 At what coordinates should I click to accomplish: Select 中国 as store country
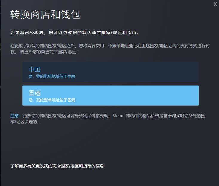point(110,72)
